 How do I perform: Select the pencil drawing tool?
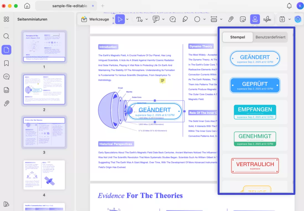(185, 19)
